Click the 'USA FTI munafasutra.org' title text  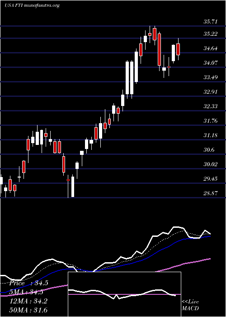(32, 5)
